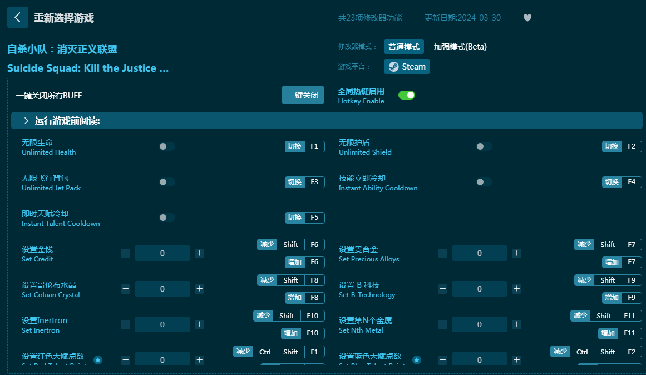This screenshot has width=646, height=375.
Task: Click 增加 F11 hotkey for Nth Metal
Action: pos(620,333)
